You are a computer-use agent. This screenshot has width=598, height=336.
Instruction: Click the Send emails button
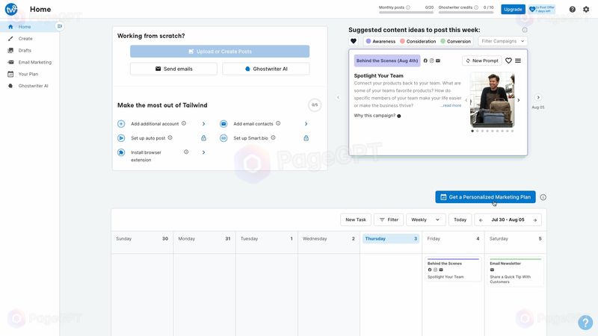173,69
